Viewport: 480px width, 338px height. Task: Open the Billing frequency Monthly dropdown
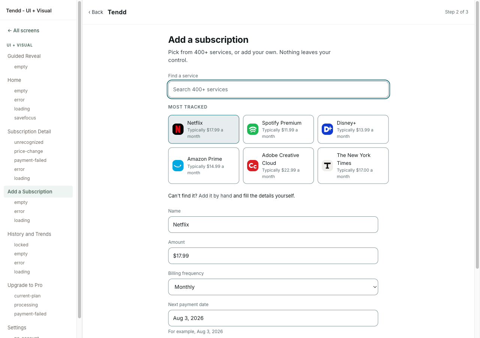tap(273, 287)
